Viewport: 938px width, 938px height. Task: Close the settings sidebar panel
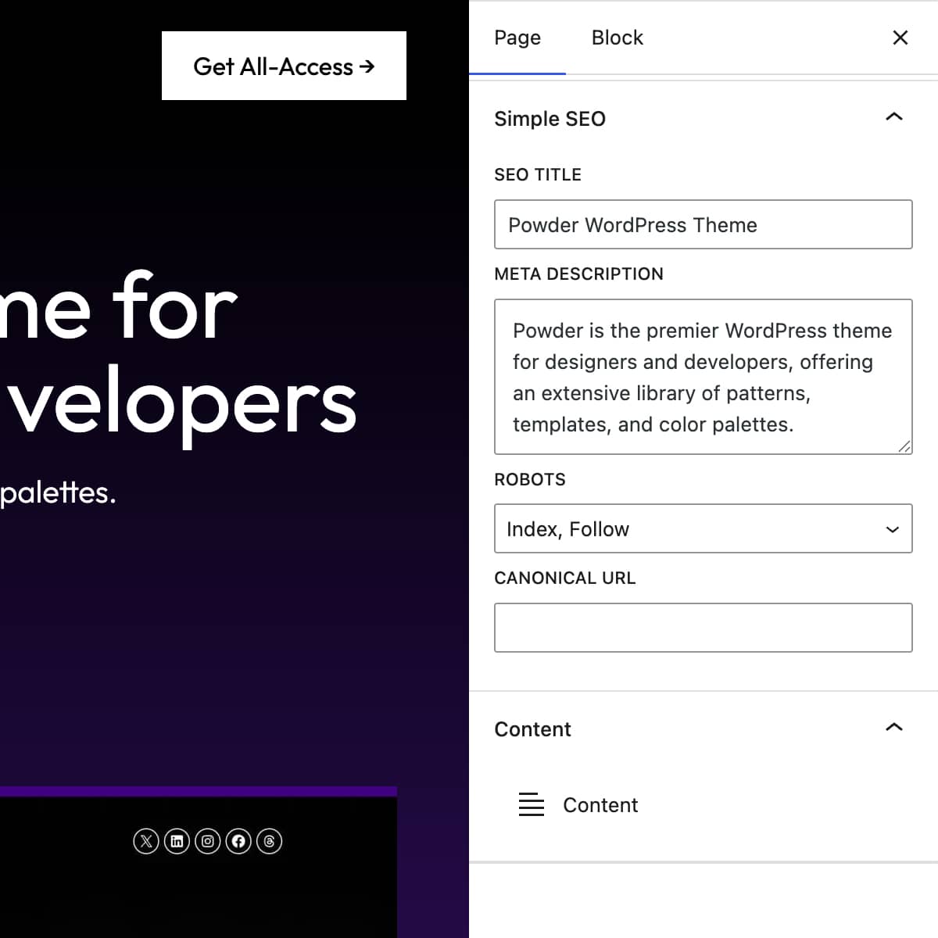click(x=900, y=38)
